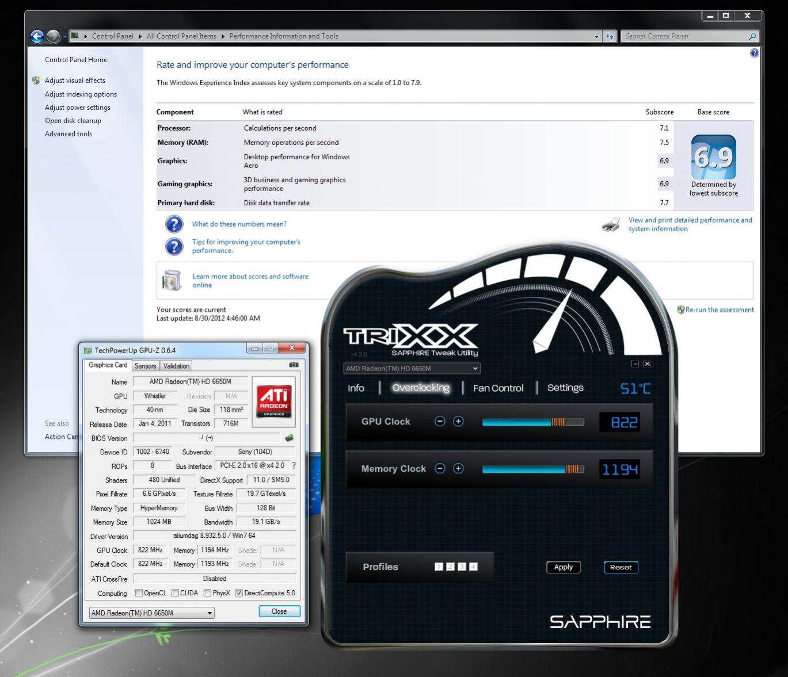The image size is (788, 677).
Task: Close the TRIXX utility window
Action: click(x=647, y=364)
